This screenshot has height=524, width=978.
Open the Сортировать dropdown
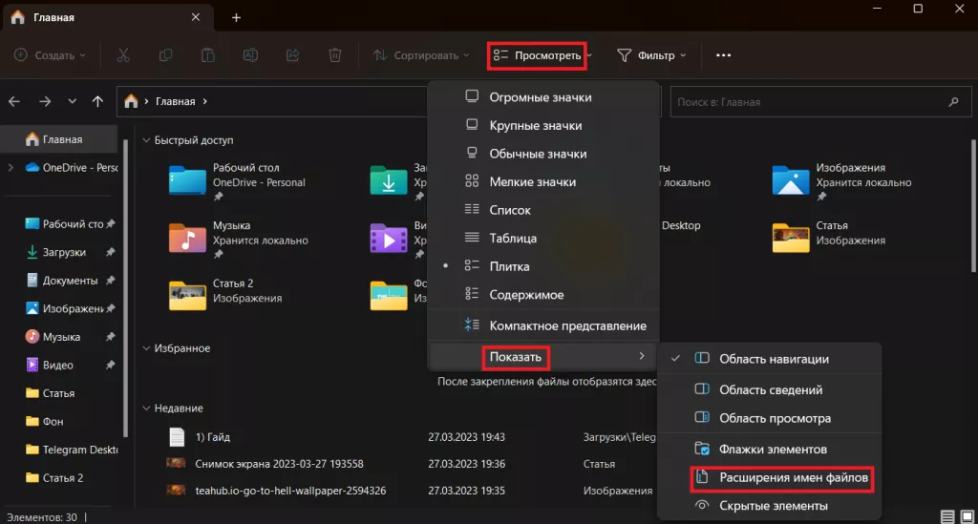421,55
